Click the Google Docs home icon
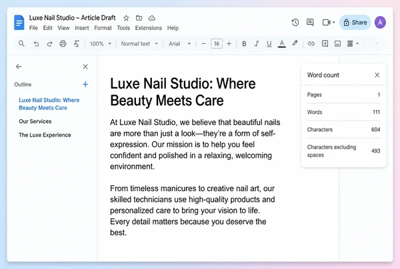The image size is (400, 269). point(19,23)
